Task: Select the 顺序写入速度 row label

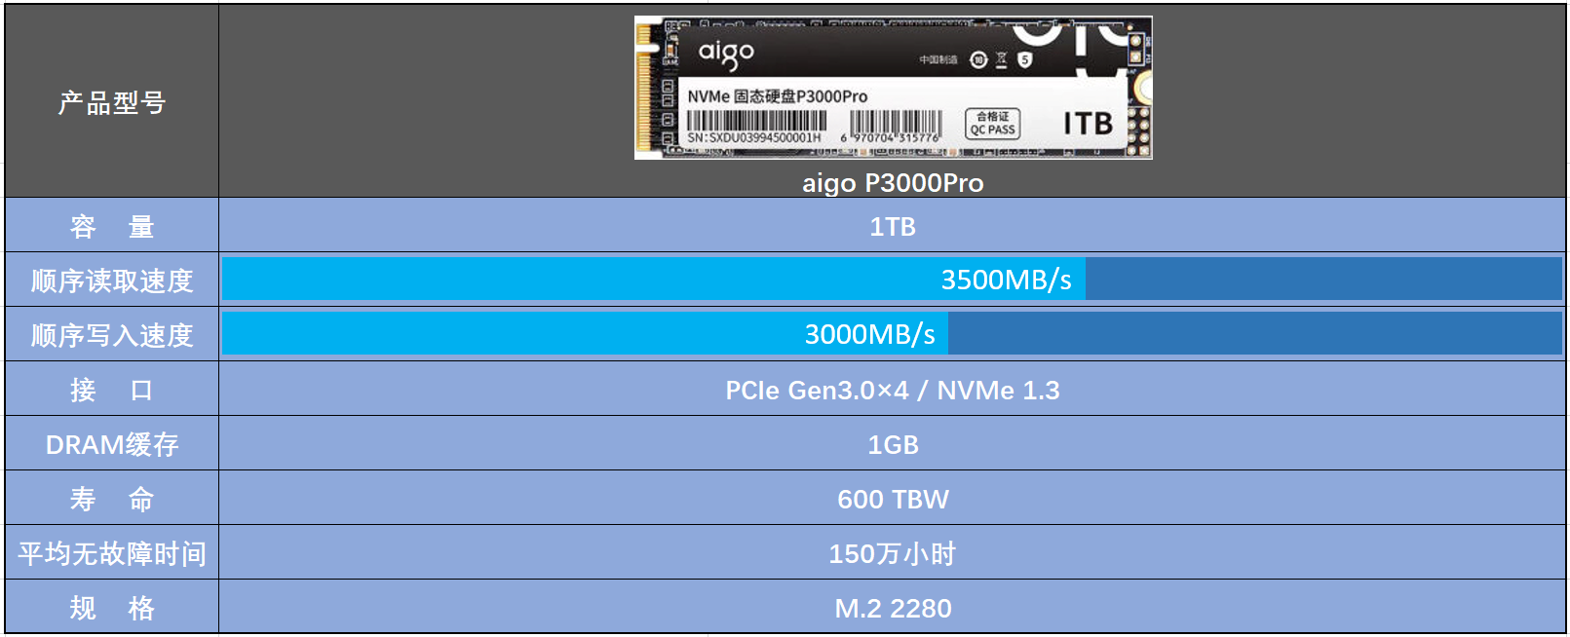Action: pyautogui.click(x=112, y=335)
